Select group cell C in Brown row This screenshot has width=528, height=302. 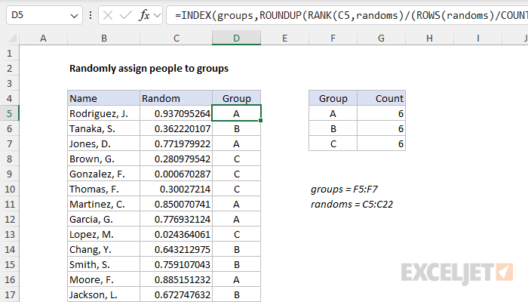pos(236,159)
